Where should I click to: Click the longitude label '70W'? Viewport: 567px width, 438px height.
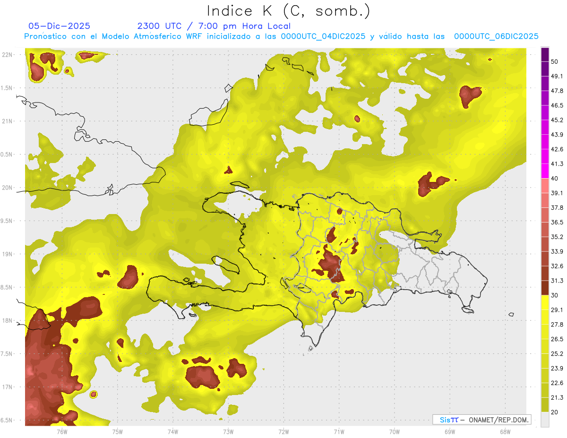coord(395,431)
